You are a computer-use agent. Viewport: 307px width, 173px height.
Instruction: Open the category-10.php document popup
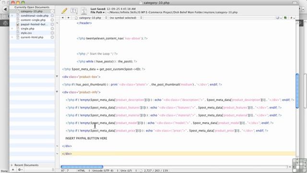(x=91, y=18)
